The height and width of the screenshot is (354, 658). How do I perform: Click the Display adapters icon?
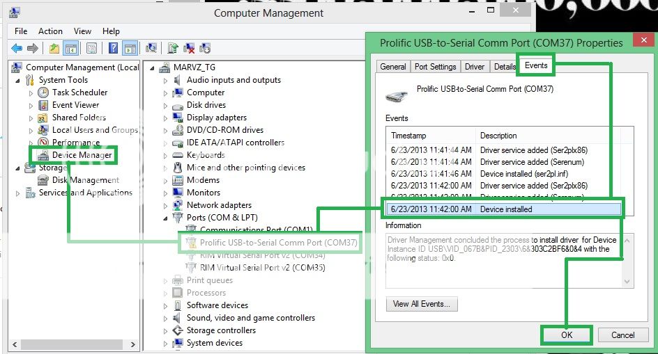pos(178,118)
